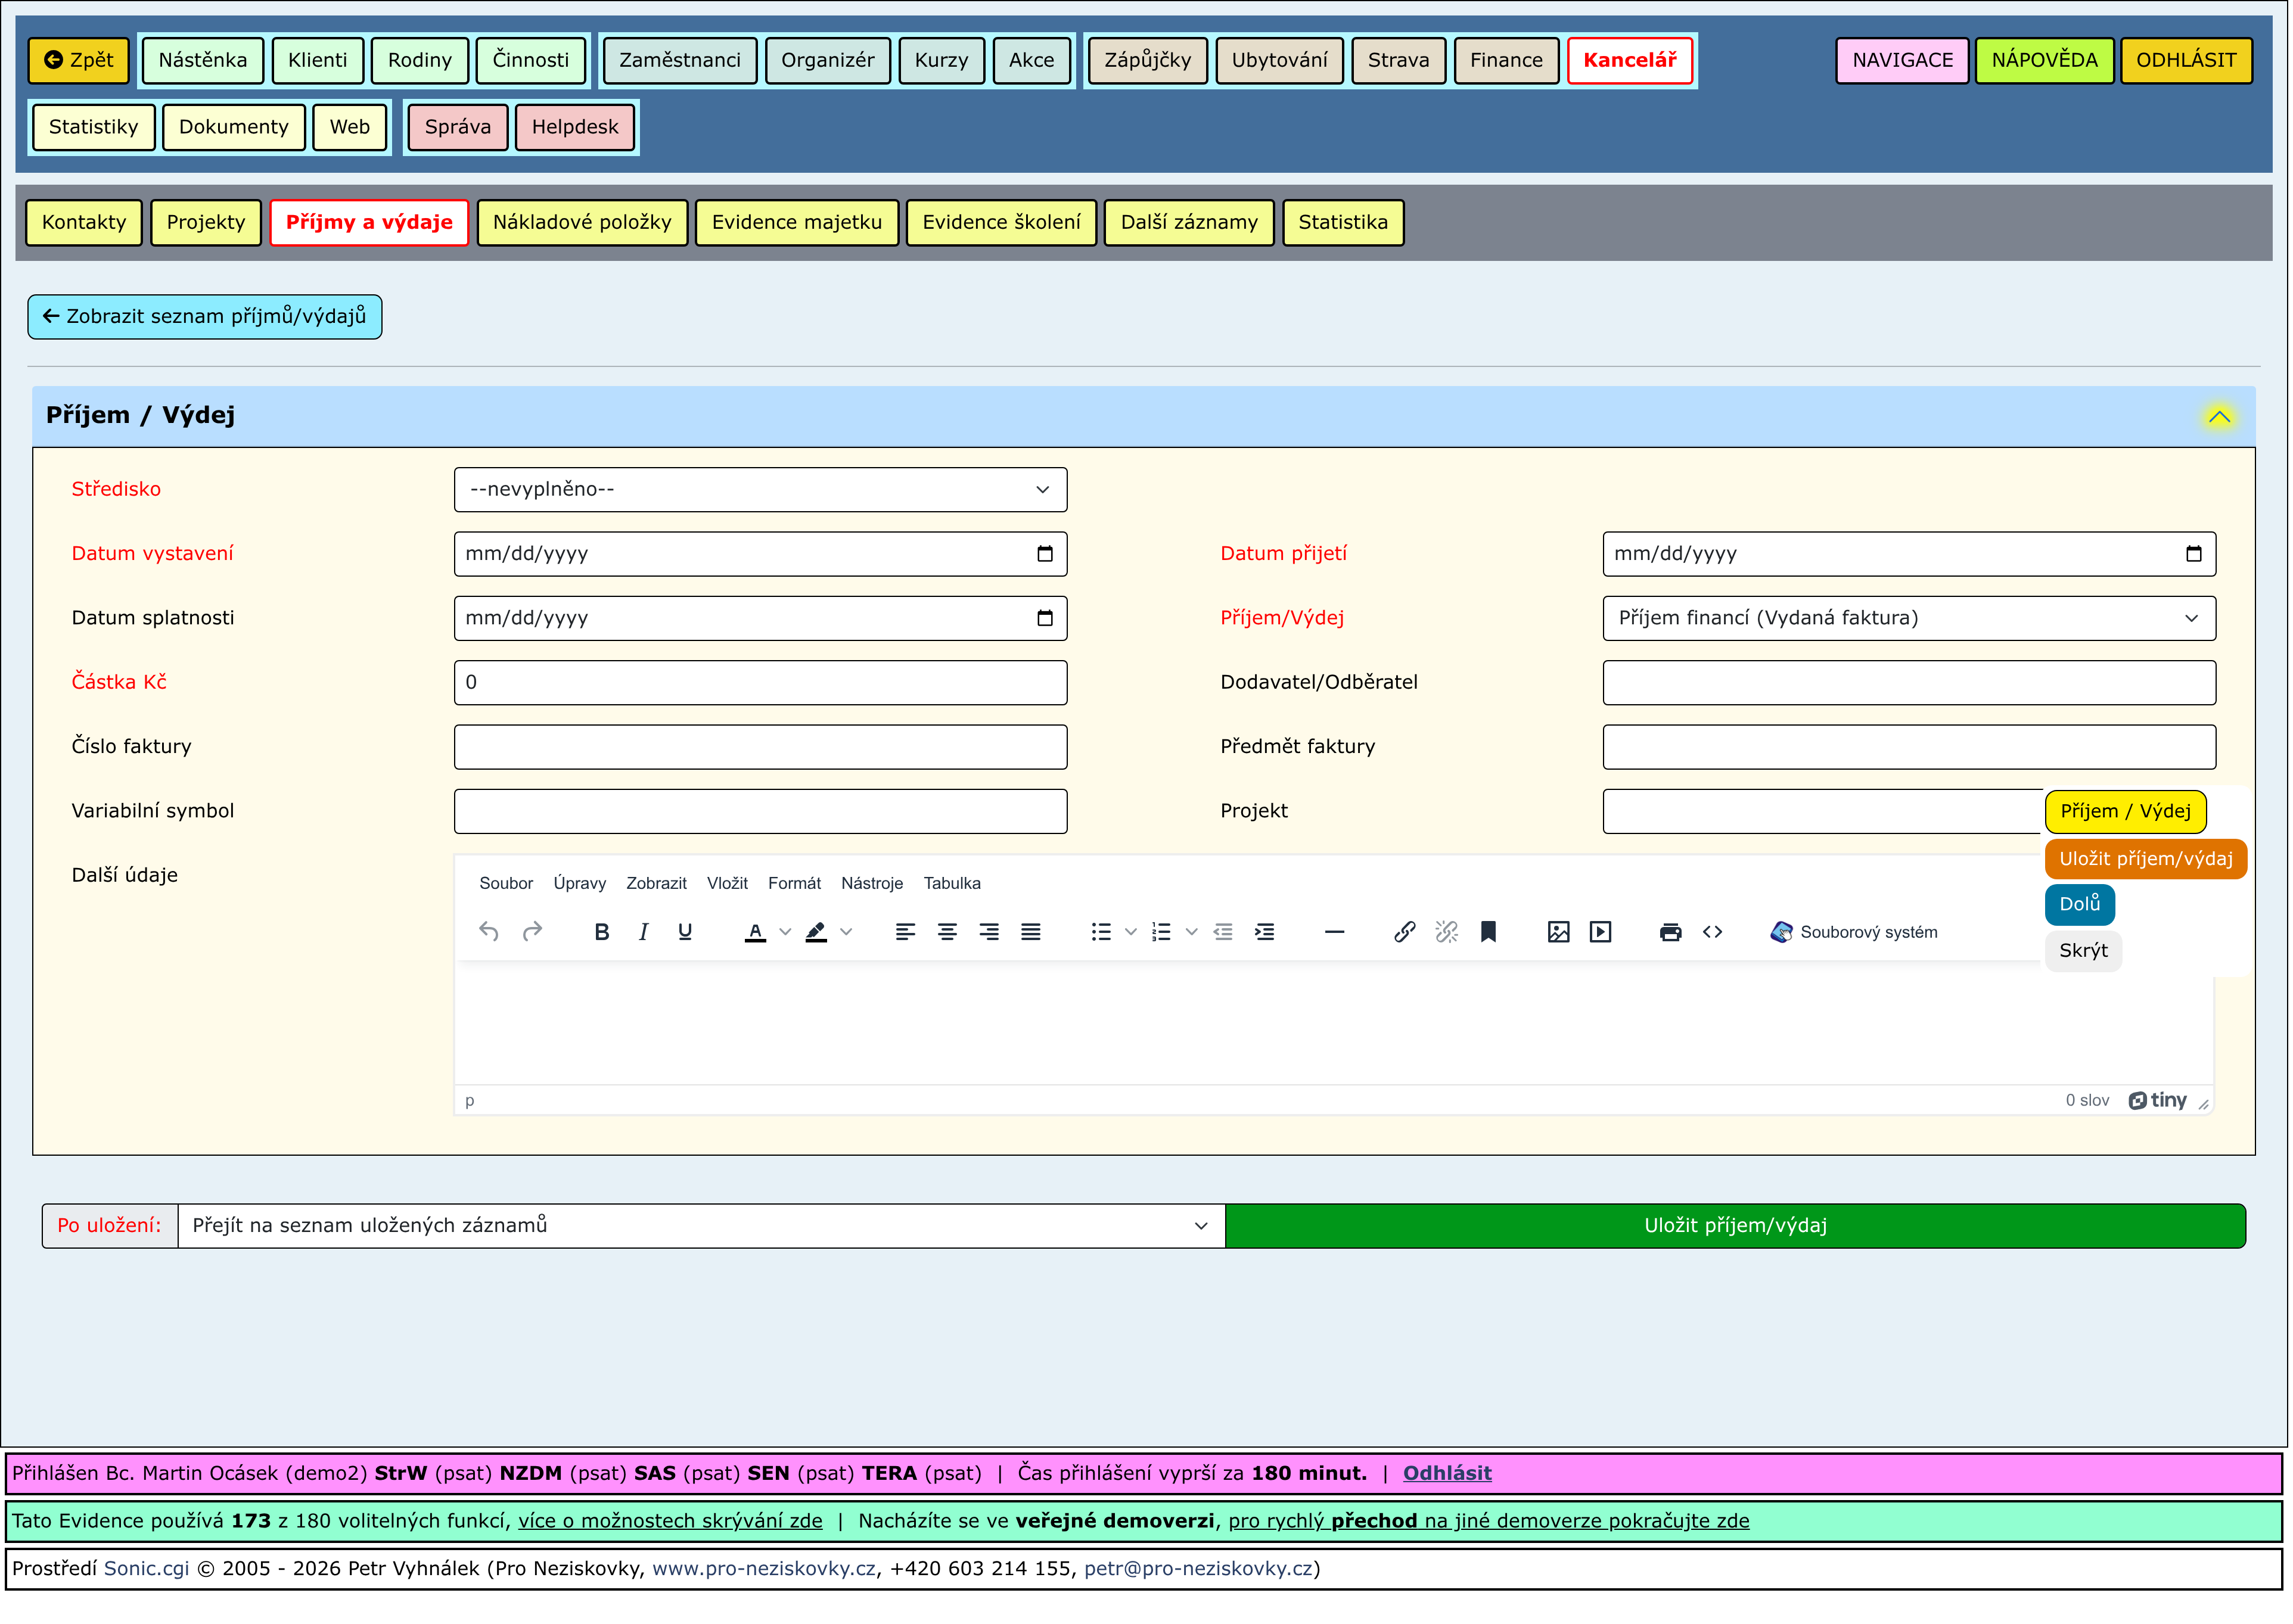Image resolution: width=2293 pixels, height=1624 pixels.
Task: Click the green Uložit příjem/výdaj button
Action: pyautogui.click(x=1736, y=1227)
